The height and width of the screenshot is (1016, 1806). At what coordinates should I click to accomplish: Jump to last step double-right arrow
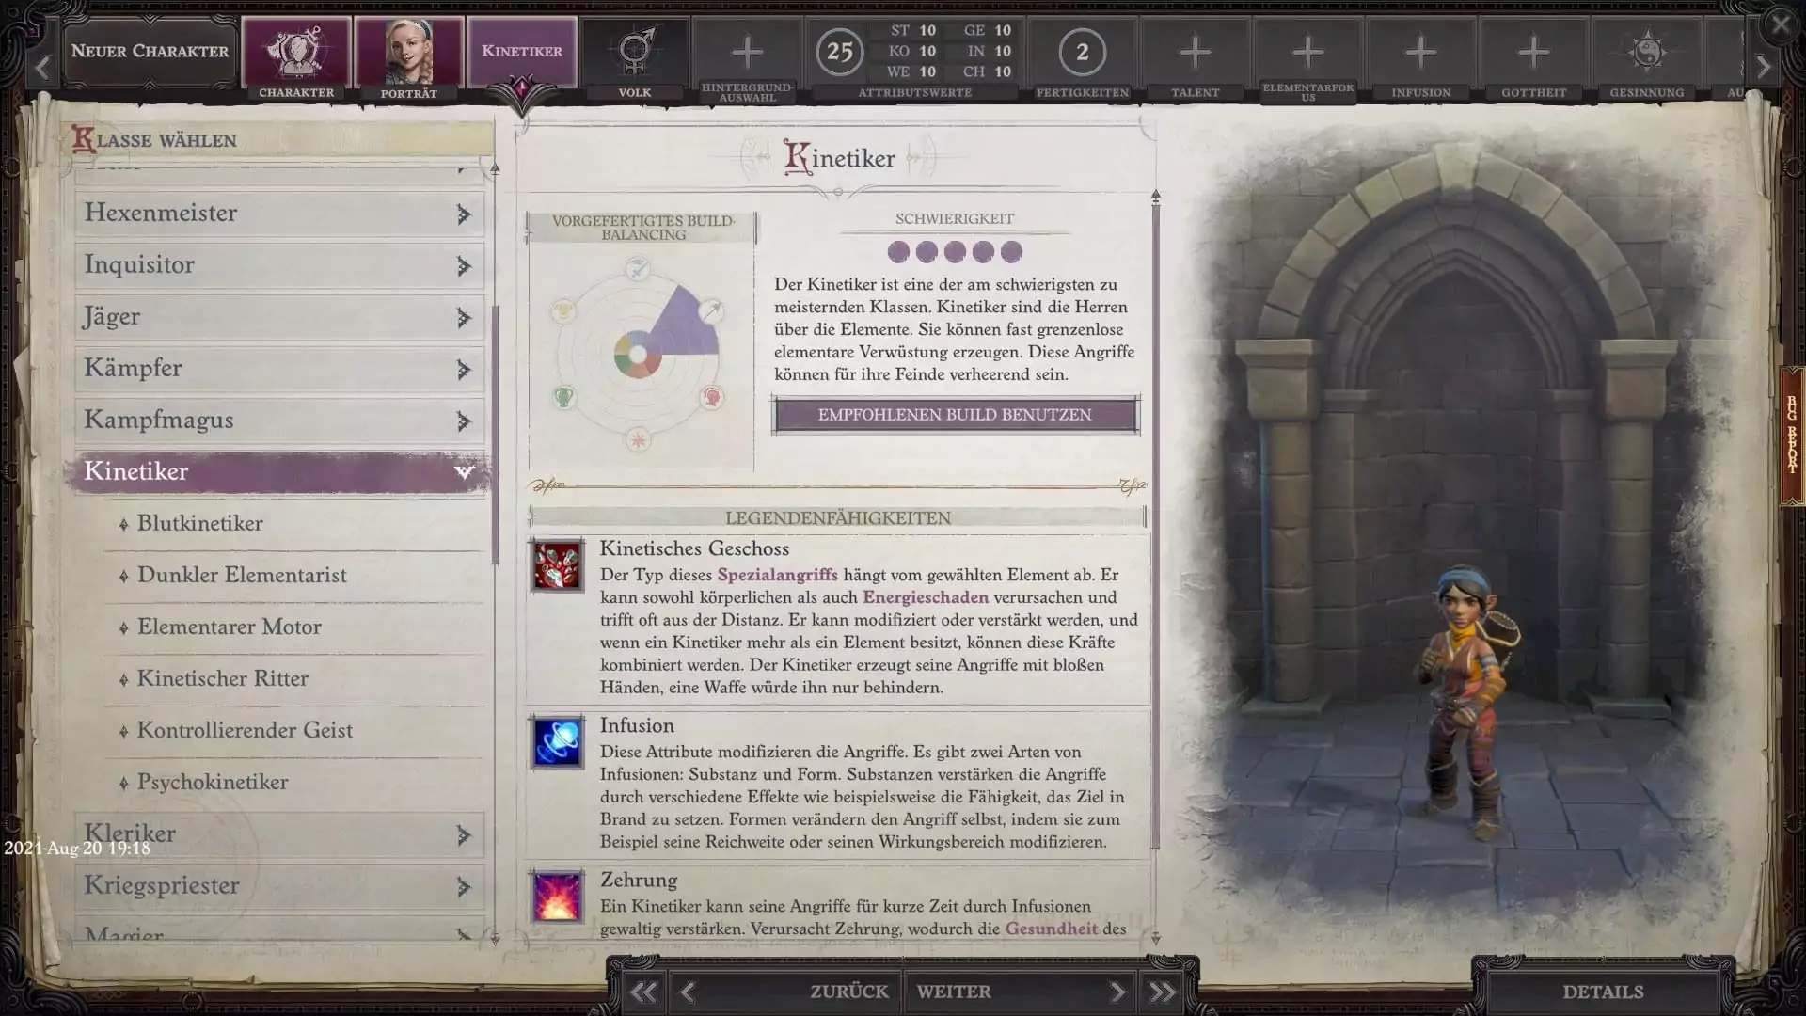tap(1162, 992)
